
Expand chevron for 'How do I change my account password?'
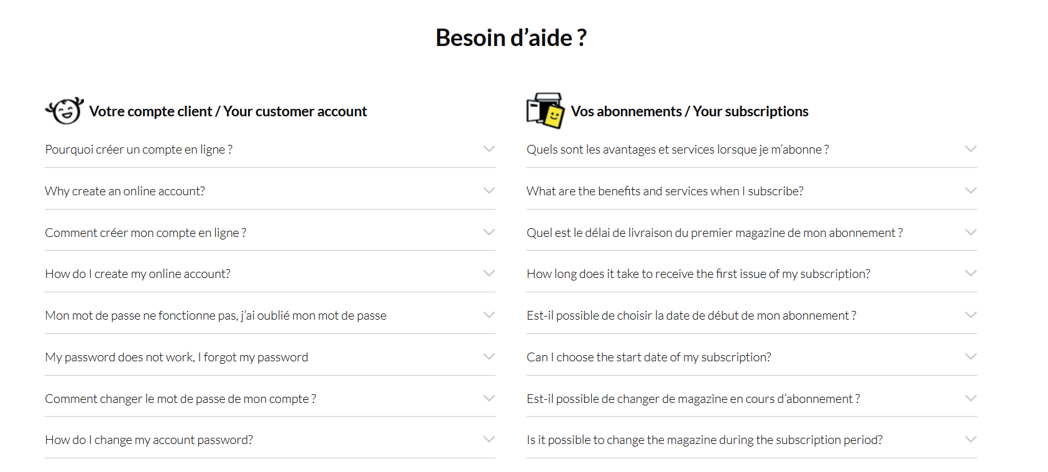pyautogui.click(x=489, y=440)
